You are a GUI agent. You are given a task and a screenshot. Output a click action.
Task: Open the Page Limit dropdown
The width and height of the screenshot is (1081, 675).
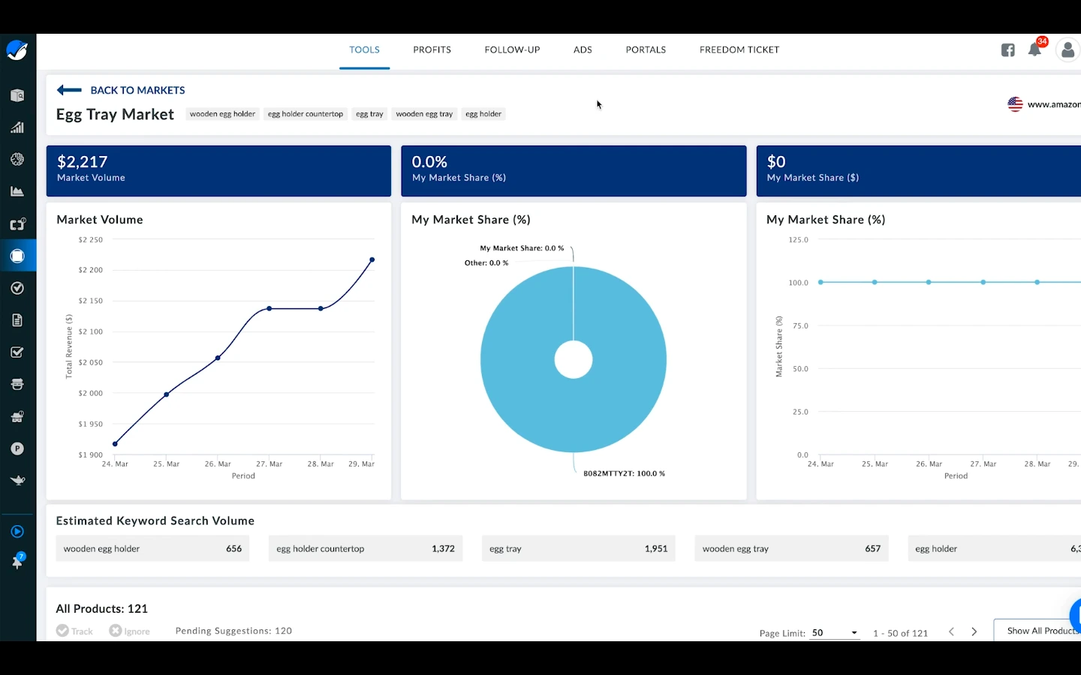[834, 633]
